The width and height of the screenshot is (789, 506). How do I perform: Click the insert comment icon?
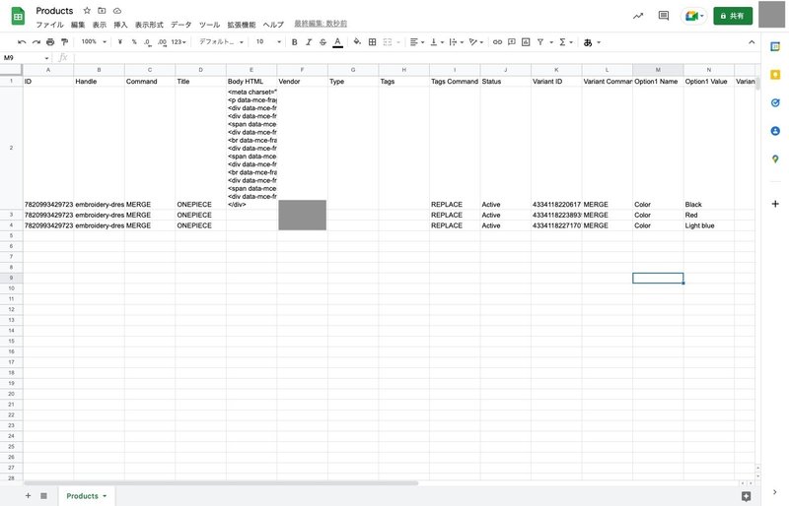[x=512, y=42]
